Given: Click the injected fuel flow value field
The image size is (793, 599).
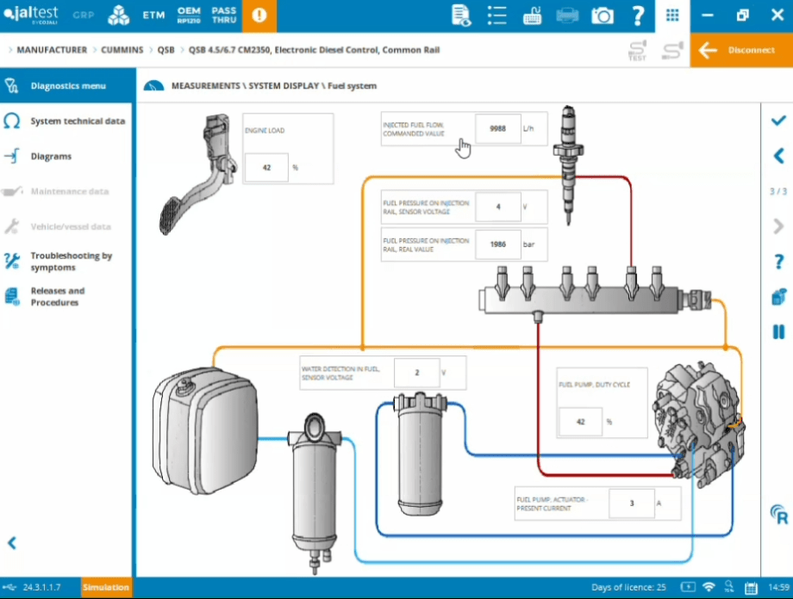Looking at the screenshot, I should pos(497,128).
